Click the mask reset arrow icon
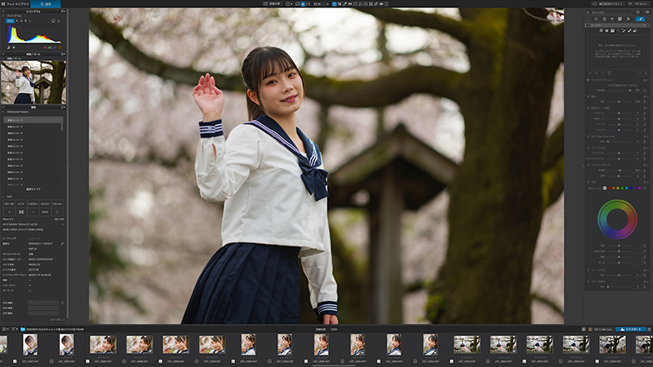 coord(640,73)
